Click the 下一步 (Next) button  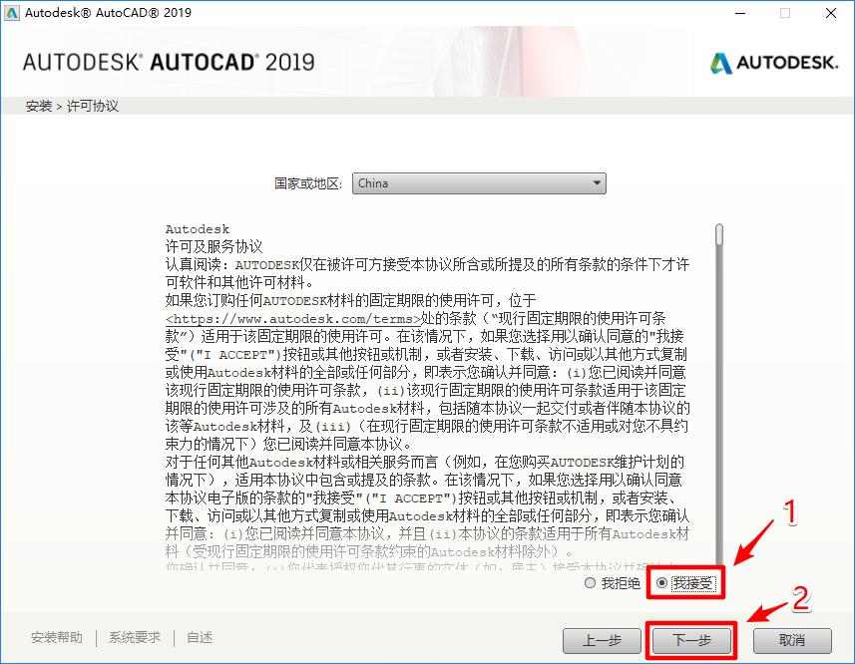692,640
